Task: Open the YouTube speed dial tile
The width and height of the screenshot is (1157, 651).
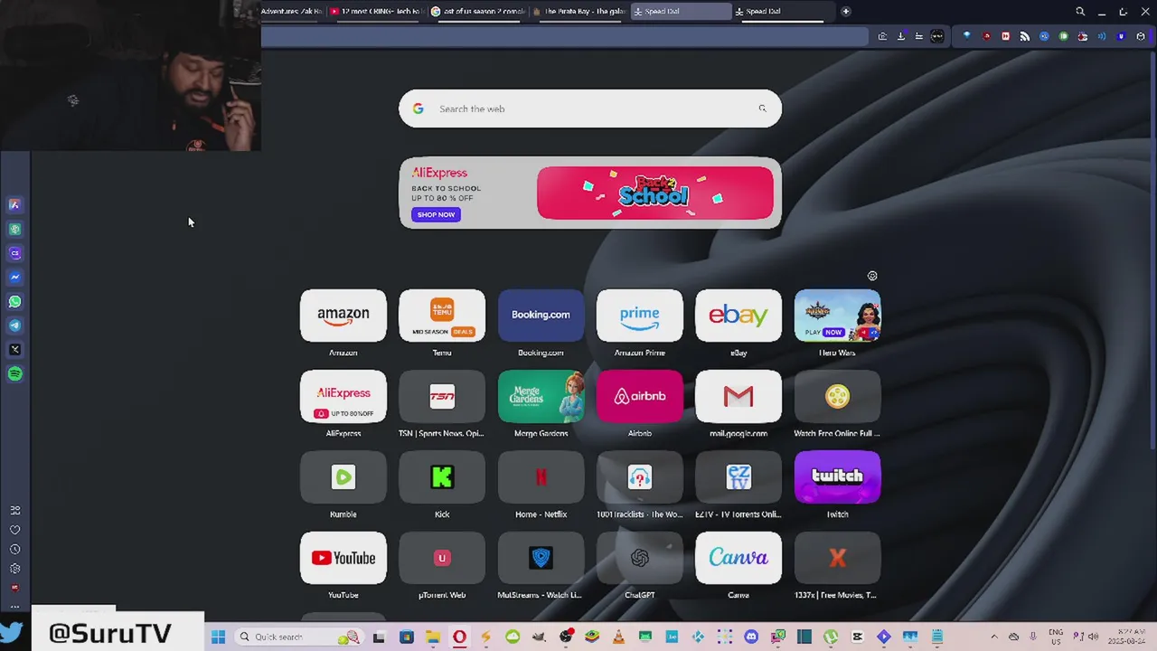Action: point(343,558)
